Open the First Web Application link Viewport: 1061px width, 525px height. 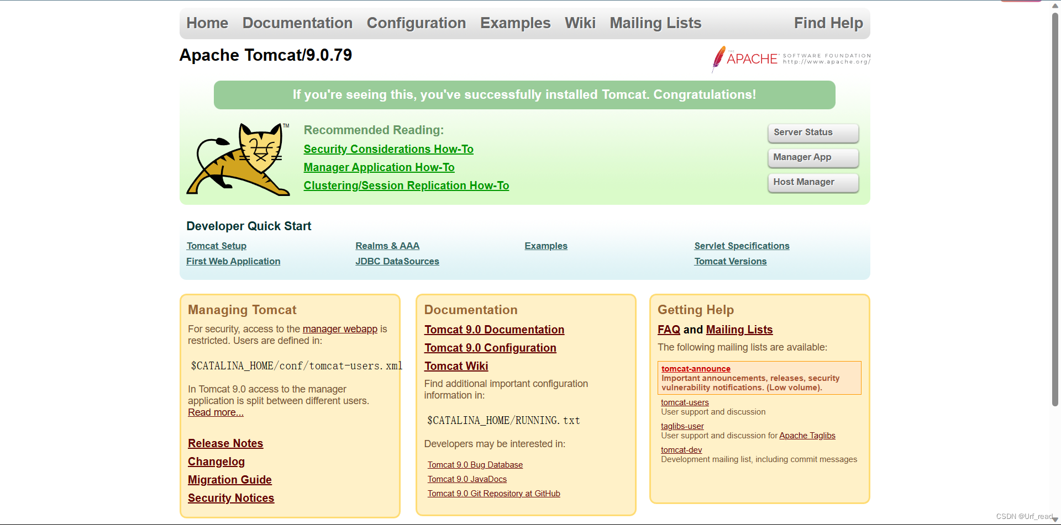tap(233, 261)
